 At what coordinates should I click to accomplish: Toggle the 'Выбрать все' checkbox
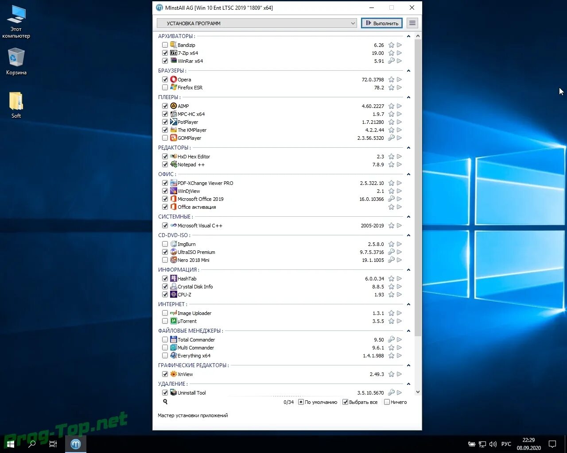pos(346,402)
